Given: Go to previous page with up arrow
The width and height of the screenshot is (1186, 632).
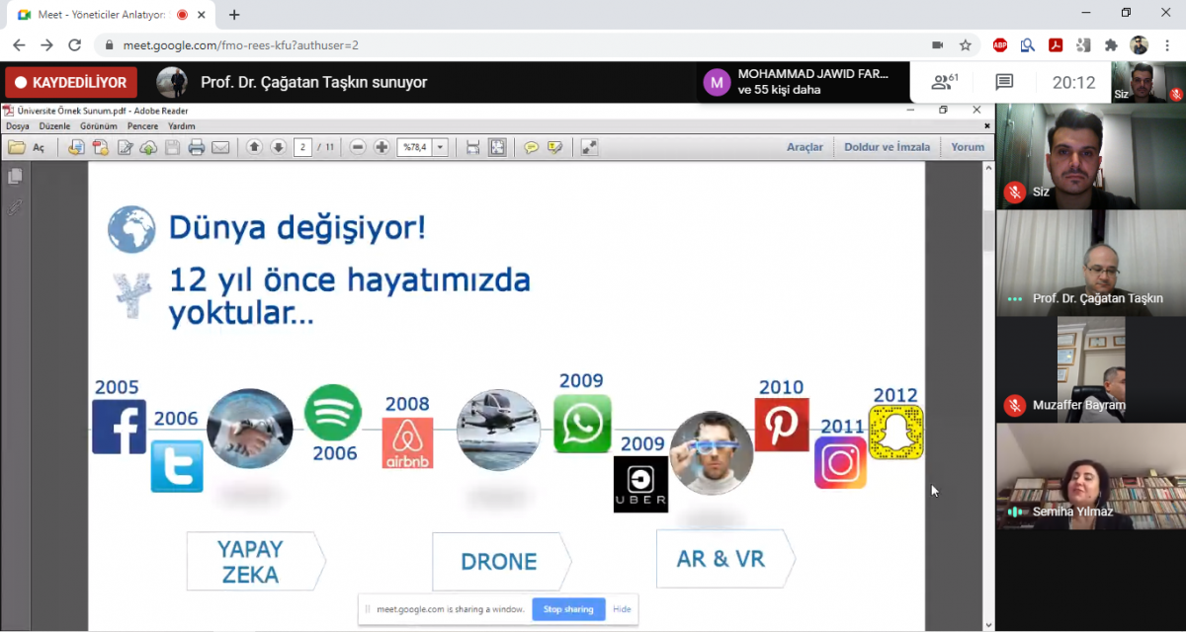Looking at the screenshot, I should pos(254,147).
